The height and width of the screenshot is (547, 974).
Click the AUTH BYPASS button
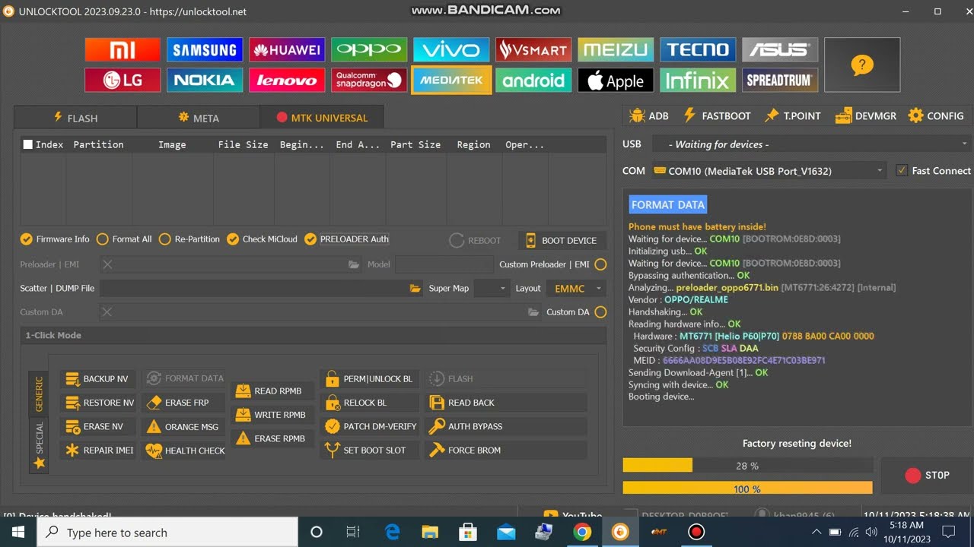506,426
